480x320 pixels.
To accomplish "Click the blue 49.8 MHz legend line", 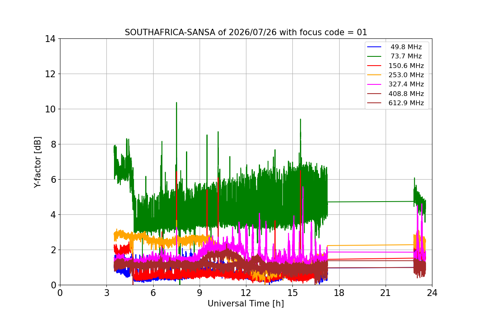I will (374, 47).
